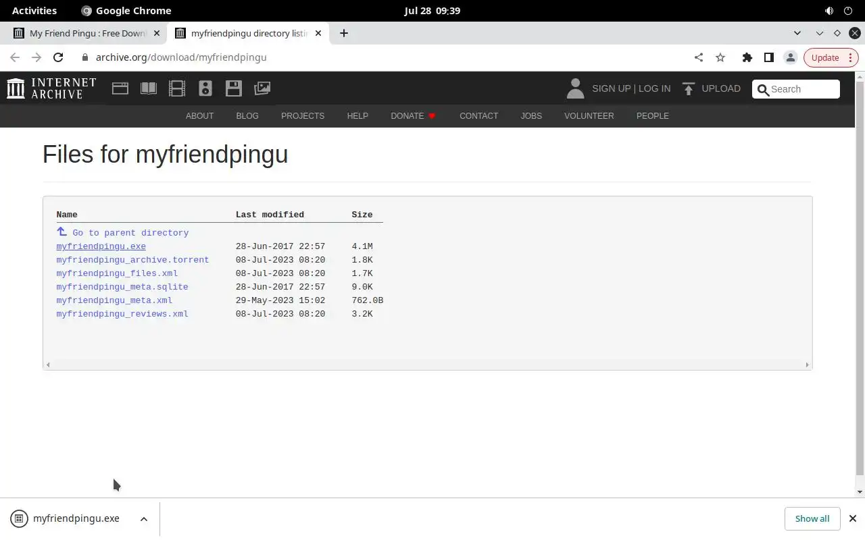The height and width of the screenshot is (540, 865).
Task: Open the PEOPLE menu item
Action: (x=653, y=116)
